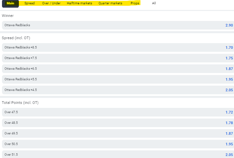The height and width of the screenshot is (158, 234).
Task: Click the Spread (incl. OT) heading
Action: coord(16,38)
